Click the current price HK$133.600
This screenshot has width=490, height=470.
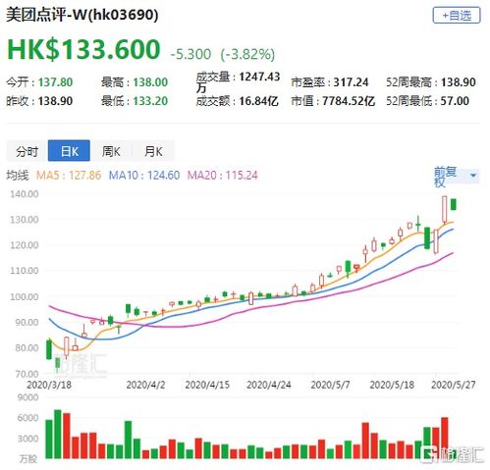(x=83, y=49)
